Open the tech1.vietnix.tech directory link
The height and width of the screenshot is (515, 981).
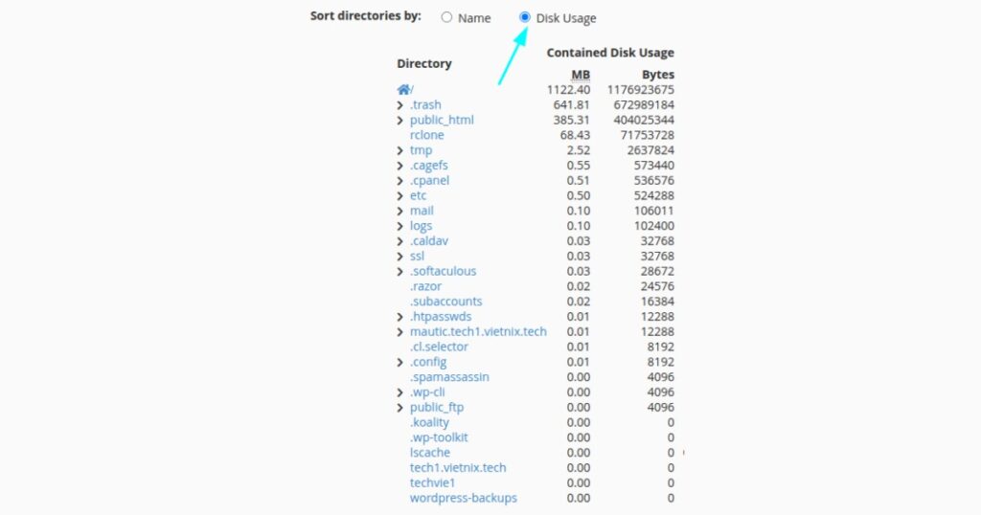[458, 467]
